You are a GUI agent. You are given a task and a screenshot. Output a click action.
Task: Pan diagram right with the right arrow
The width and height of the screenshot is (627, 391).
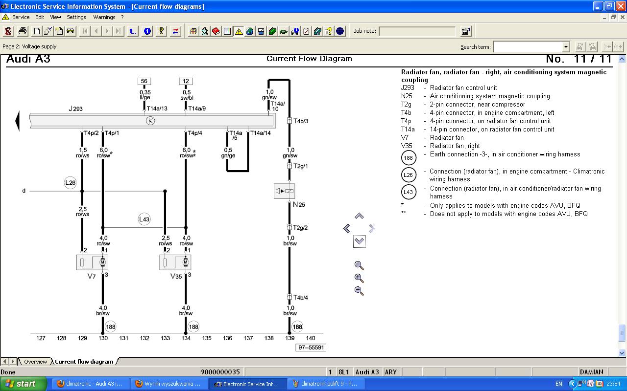click(372, 228)
